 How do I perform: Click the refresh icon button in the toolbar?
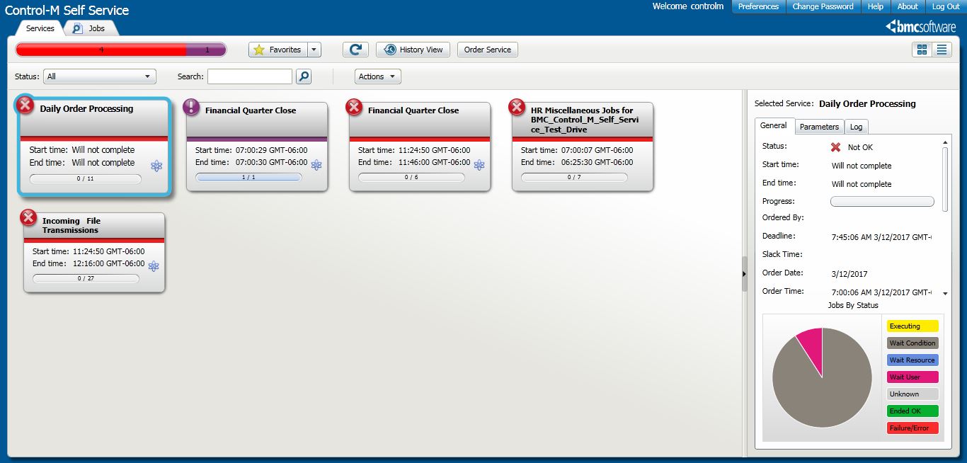[x=355, y=50]
